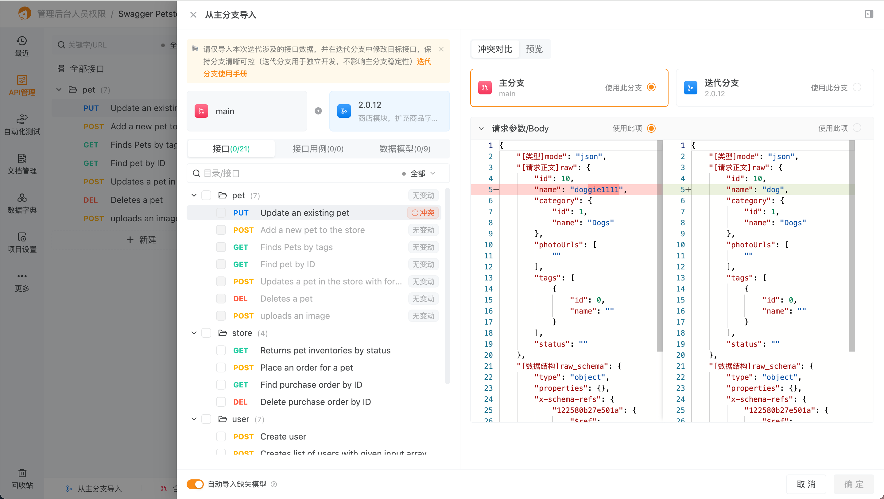Open API管理 in the sidebar
884x499 pixels.
[x=22, y=86]
